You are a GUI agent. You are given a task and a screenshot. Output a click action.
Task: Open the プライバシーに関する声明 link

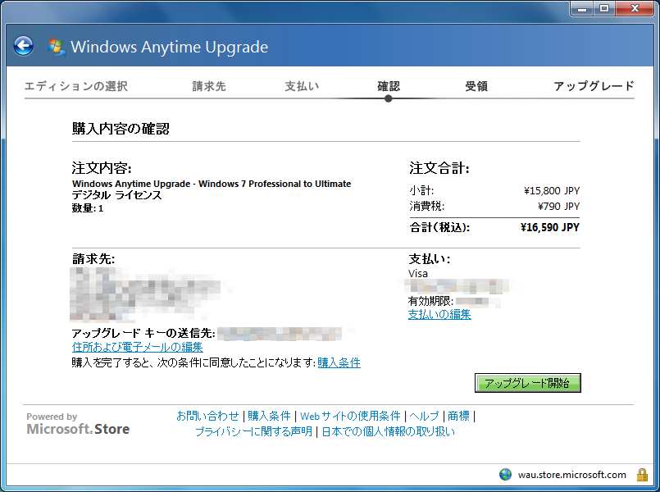pos(253,431)
